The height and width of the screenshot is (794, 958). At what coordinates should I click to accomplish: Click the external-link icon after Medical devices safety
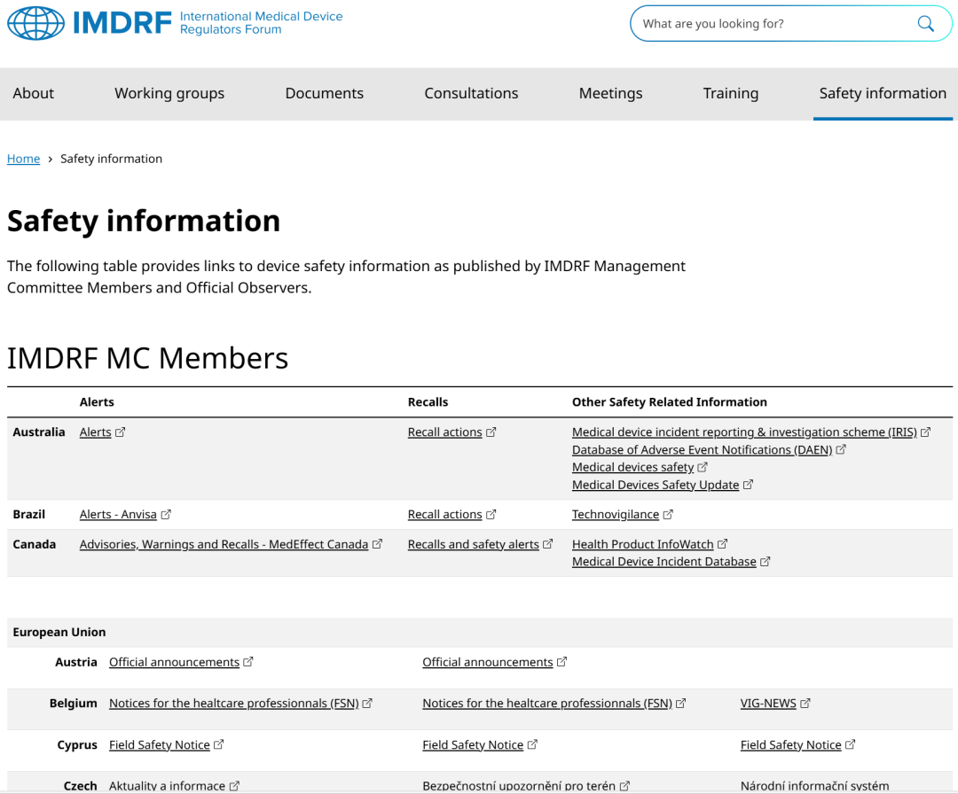[703, 467]
